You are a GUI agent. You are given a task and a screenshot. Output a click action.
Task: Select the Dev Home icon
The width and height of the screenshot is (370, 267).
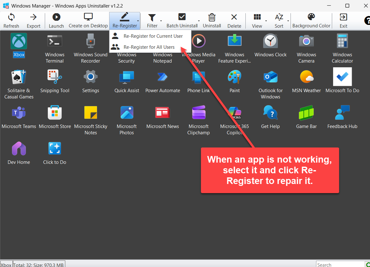point(19,148)
